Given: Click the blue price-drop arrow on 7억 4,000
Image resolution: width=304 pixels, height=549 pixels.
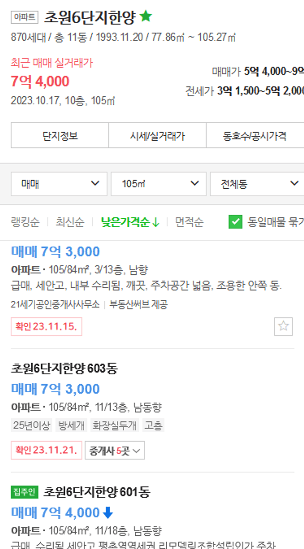Looking at the screenshot, I should tap(108, 513).
